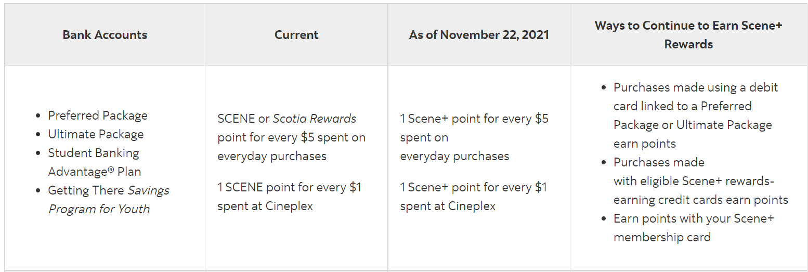Click "1 Scene+ point for every $5" text
Screen dimensions: 808x272
474,119
